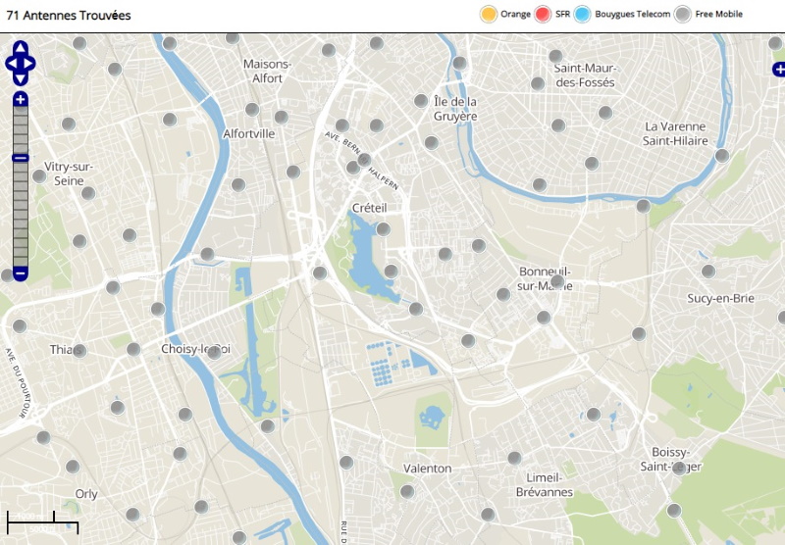
Task: Click the zoom in plus button
Action: pyautogui.click(x=21, y=100)
